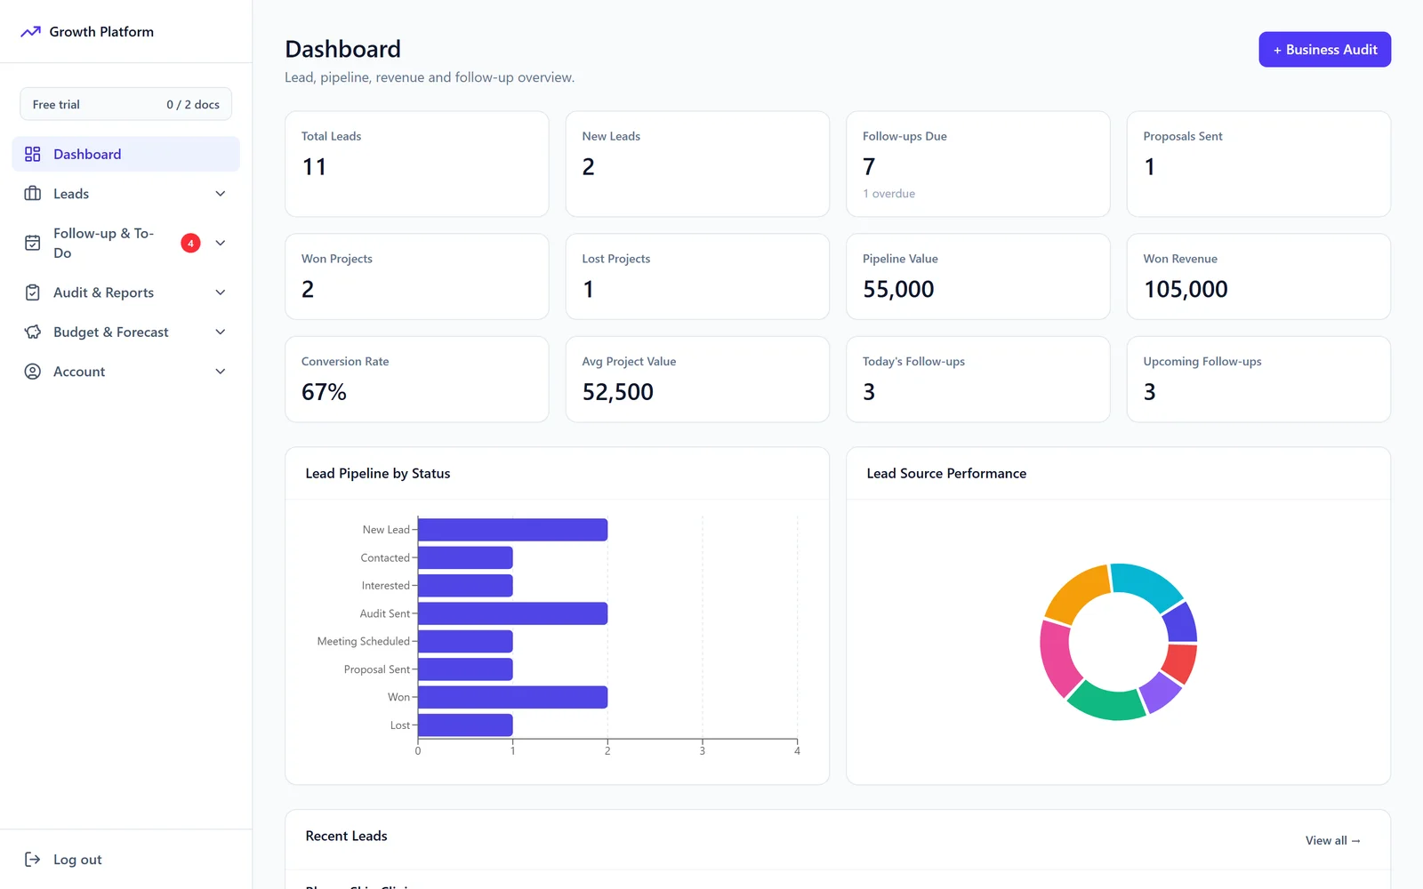Click the Audit & Reports clipboard icon
The width and height of the screenshot is (1423, 889).
tap(33, 292)
